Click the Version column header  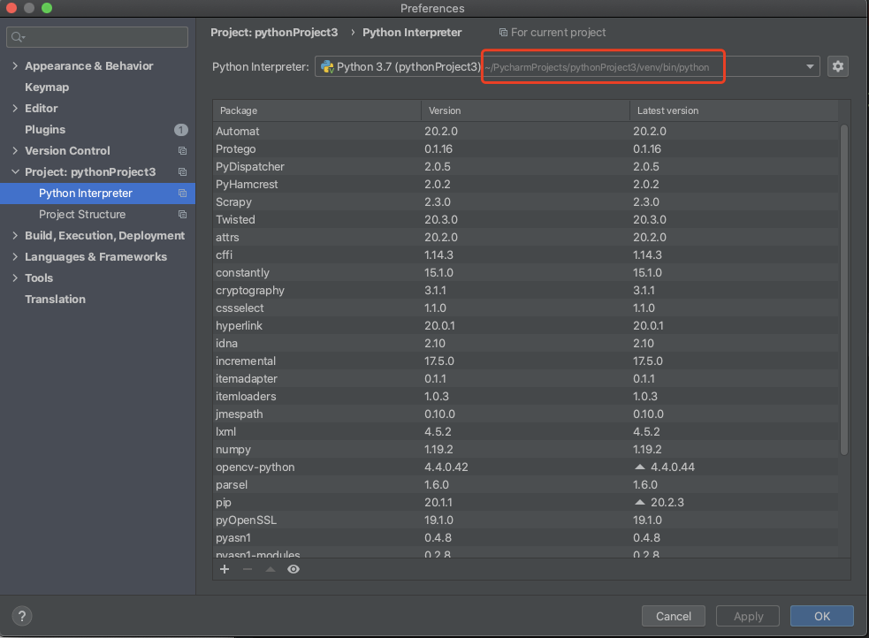[x=525, y=110]
